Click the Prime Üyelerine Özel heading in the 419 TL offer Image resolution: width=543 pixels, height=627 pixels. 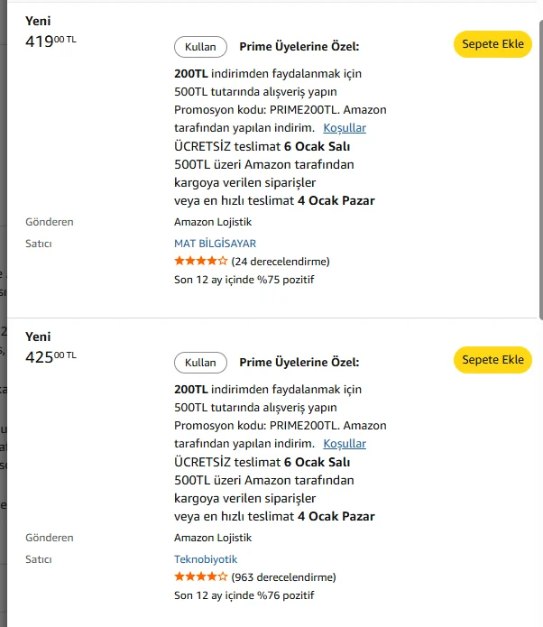299,47
